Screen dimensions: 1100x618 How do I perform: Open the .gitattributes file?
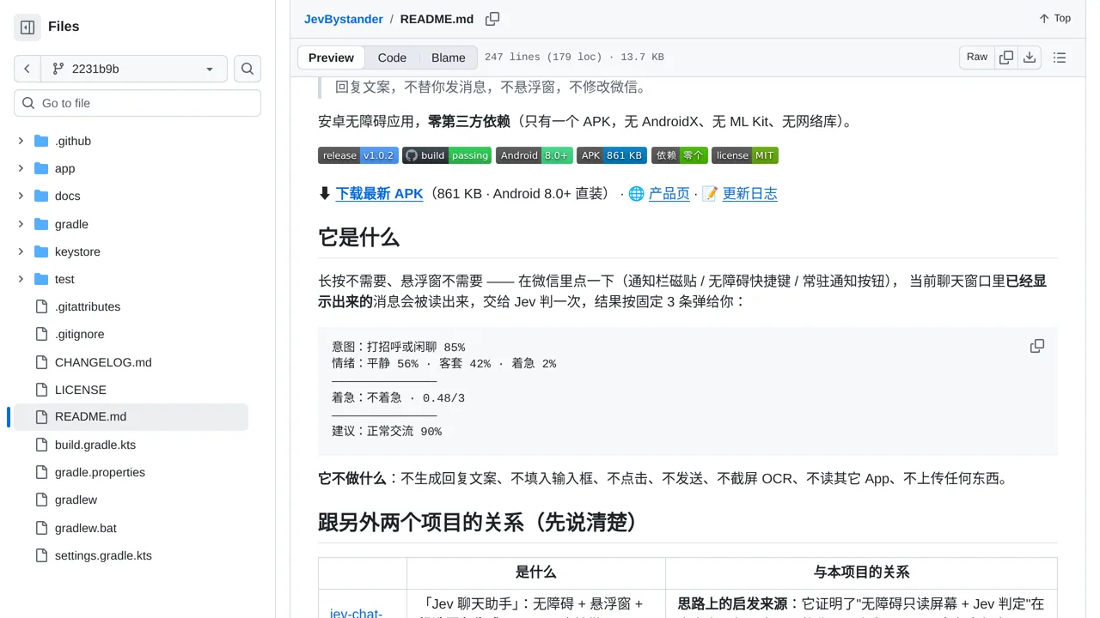pyautogui.click(x=88, y=306)
